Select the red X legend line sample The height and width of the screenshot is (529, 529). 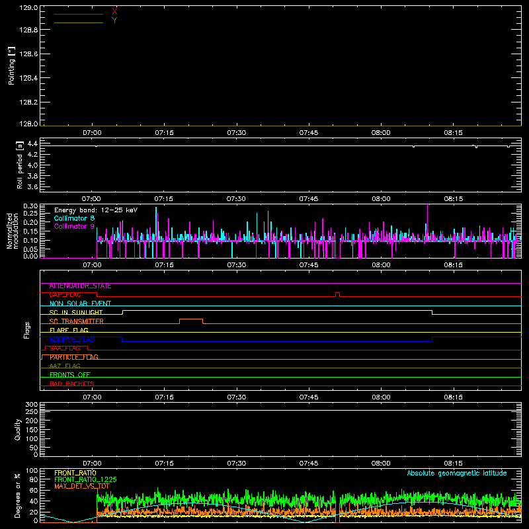pos(79,14)
